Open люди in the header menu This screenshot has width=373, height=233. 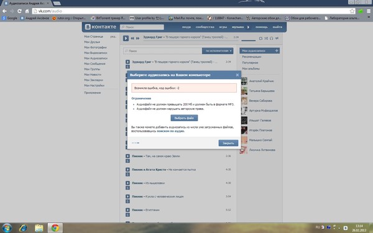tap(186, 27)
